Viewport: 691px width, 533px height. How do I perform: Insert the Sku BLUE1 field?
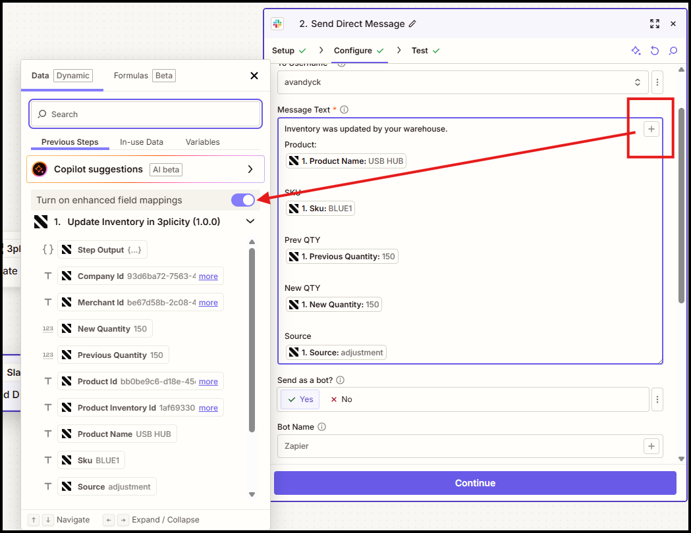click(x=91, y=461)
